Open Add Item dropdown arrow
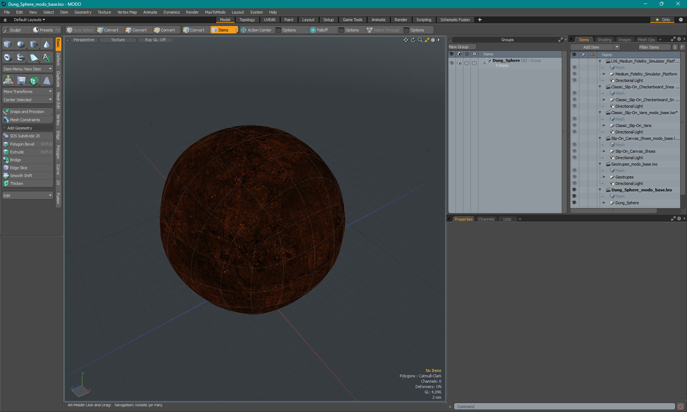Viewport: 687px width, 412px height. tap(617, 47)
